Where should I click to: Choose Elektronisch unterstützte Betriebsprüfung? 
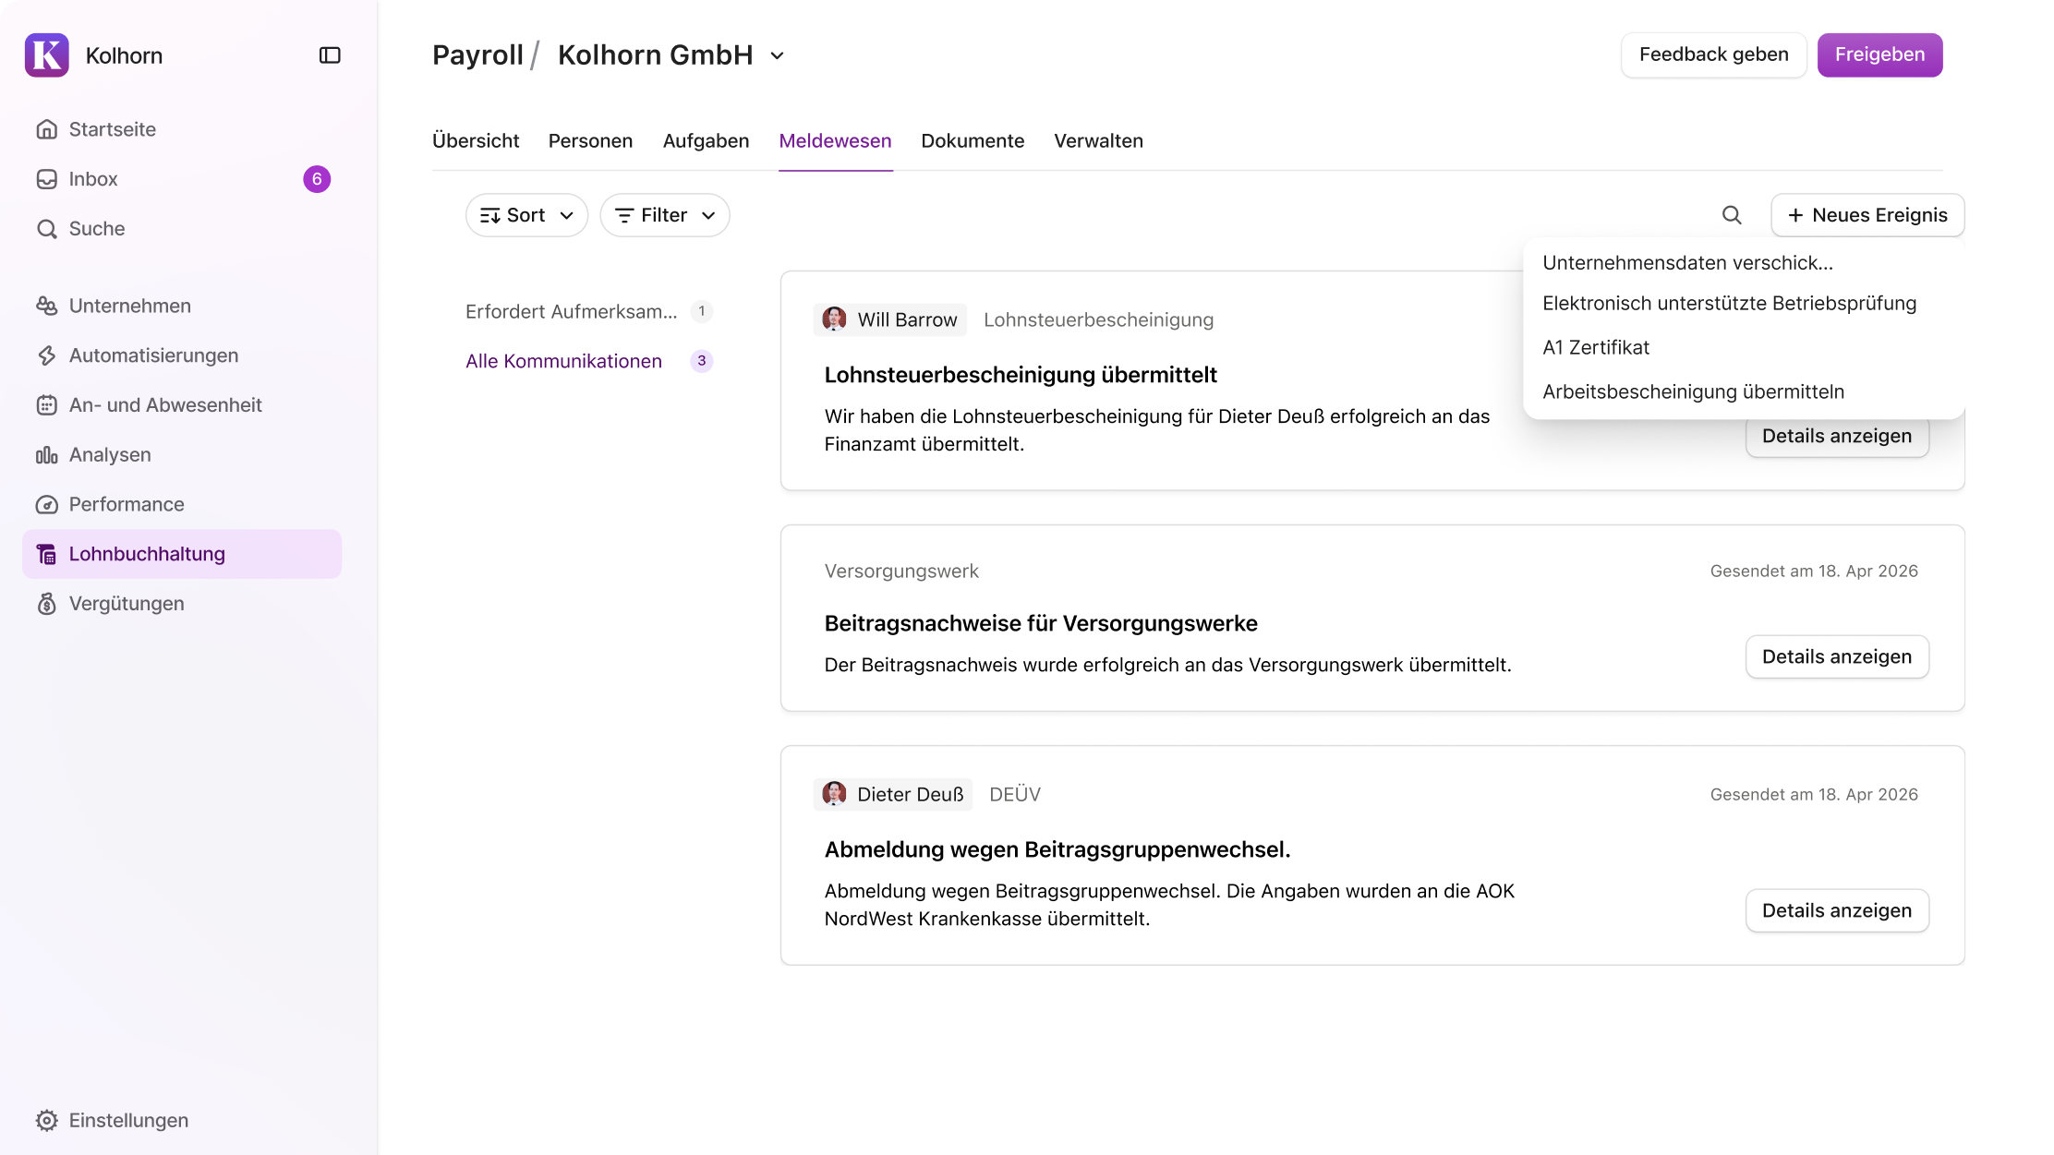pos(1743,304)
